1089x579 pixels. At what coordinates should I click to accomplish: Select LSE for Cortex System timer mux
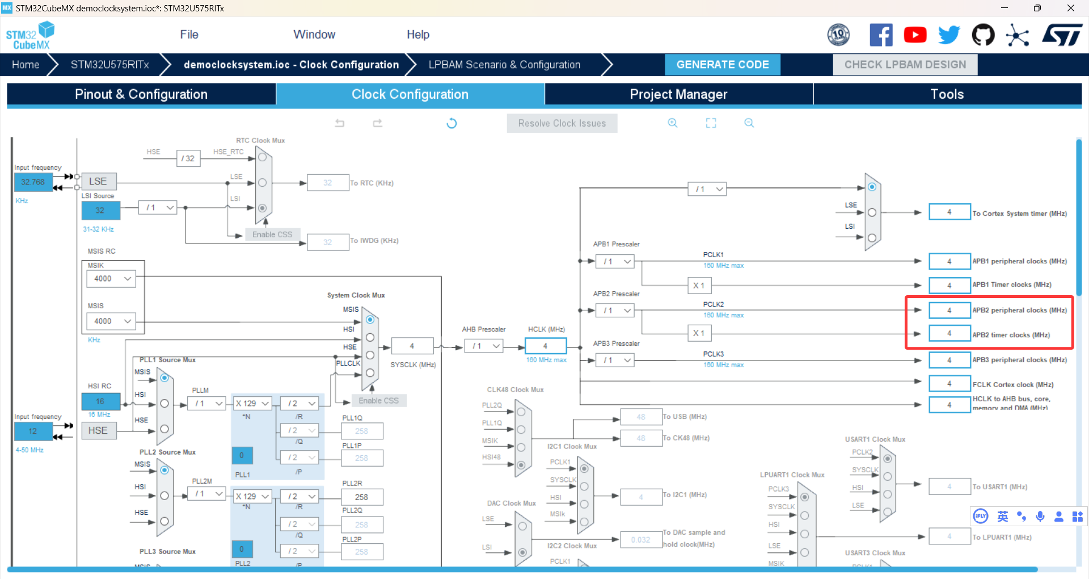[872, 212]
